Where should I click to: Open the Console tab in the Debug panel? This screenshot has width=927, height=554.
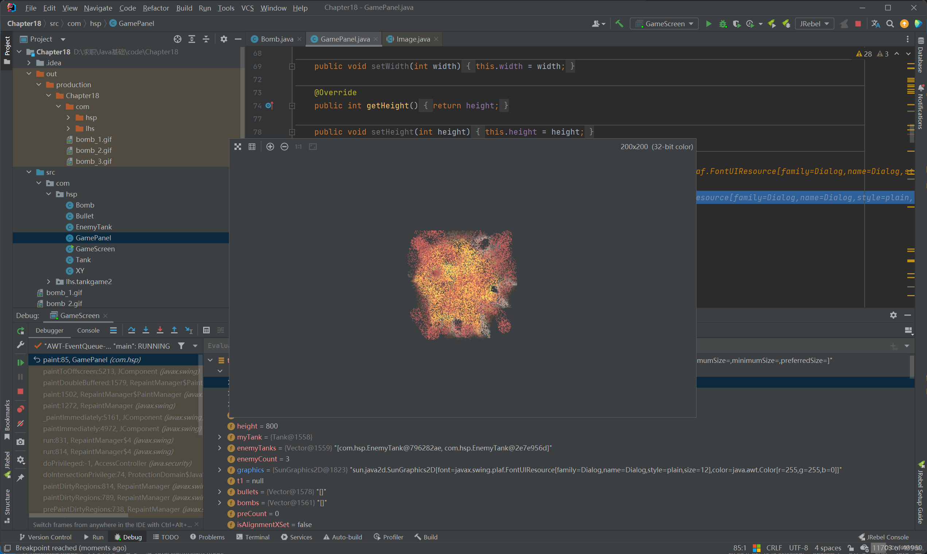[88, 330]
